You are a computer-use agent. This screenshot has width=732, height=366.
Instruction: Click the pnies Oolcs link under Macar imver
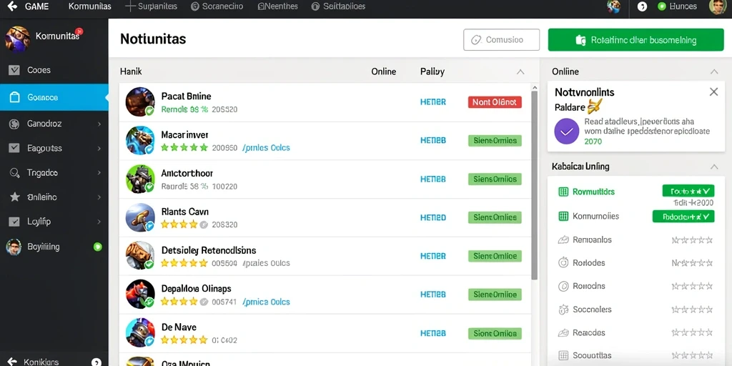click(266, 148)
